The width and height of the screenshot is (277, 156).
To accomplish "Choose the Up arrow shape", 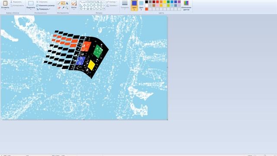I will [x=101, y=6].
